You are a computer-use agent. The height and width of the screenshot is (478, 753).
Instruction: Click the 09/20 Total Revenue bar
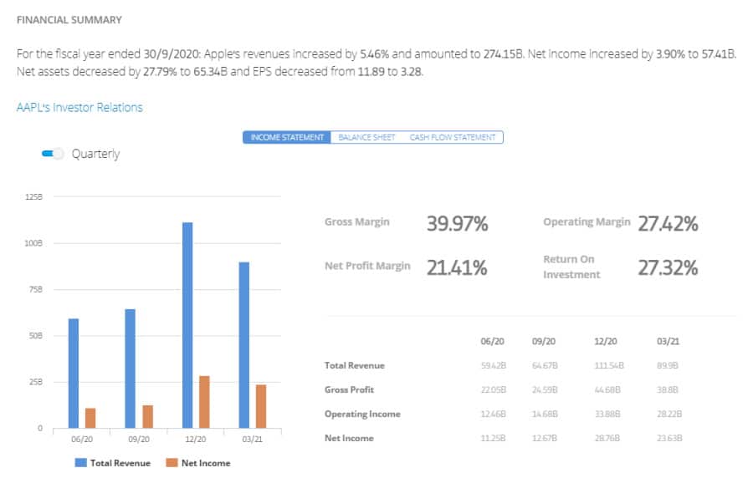(131, 369)
